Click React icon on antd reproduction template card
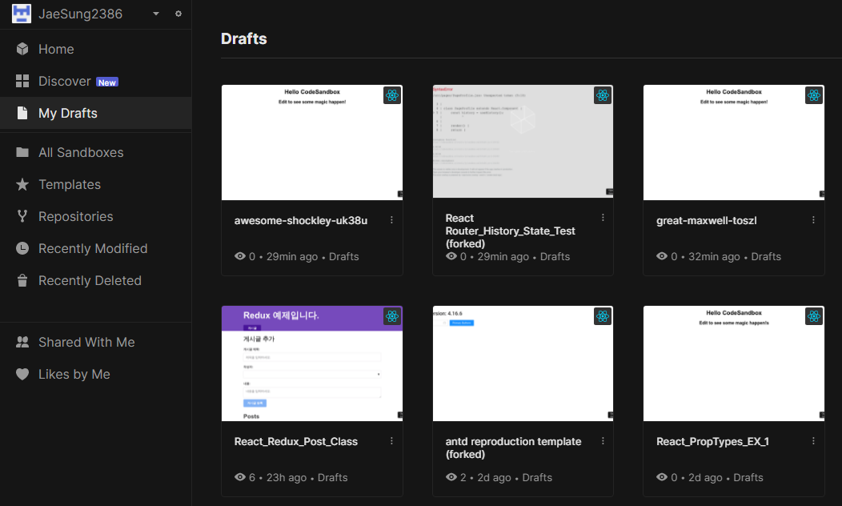The width and height of the screenshot is (842, 506). tap(603, 316)
